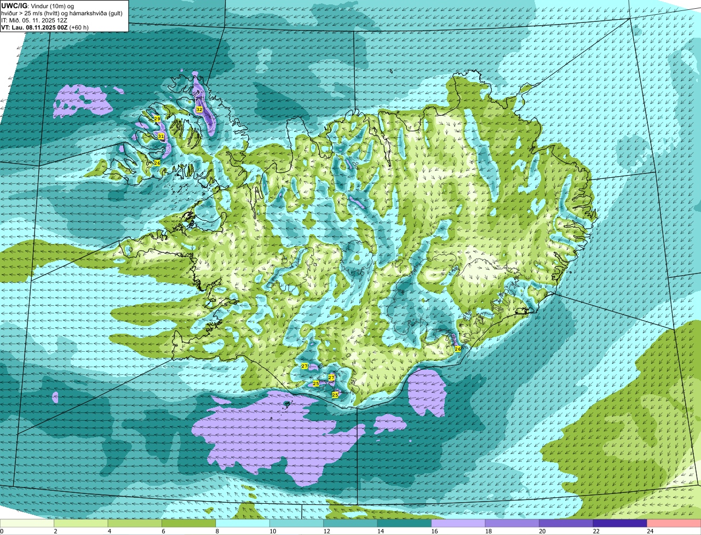Screen dimensions: 701x535
Task: Select the 20–22 m/s violet legend swatch
Action: [x=566, y=523]
